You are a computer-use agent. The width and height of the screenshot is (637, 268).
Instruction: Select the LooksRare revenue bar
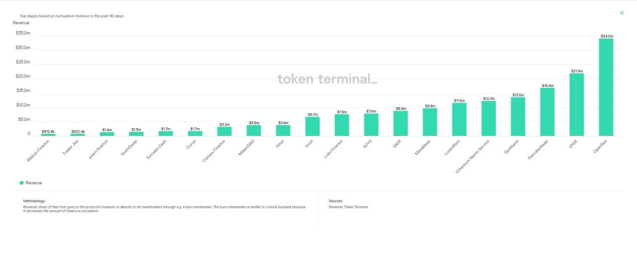(459, 120)
